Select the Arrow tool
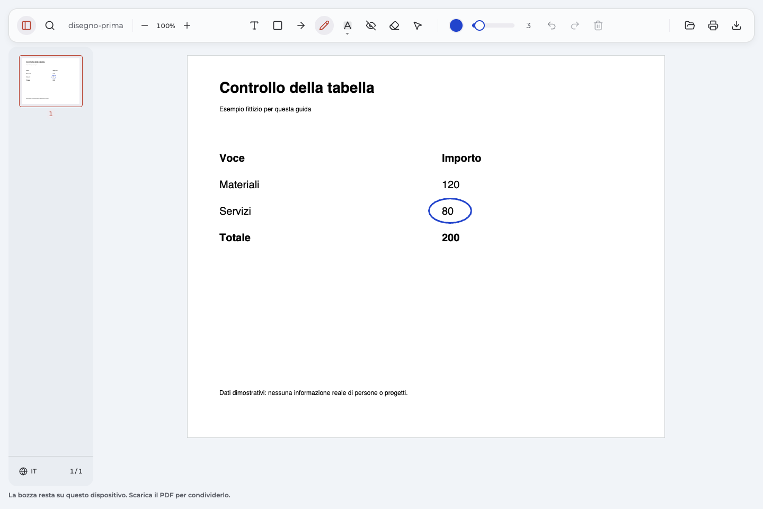 click(301, 25)
